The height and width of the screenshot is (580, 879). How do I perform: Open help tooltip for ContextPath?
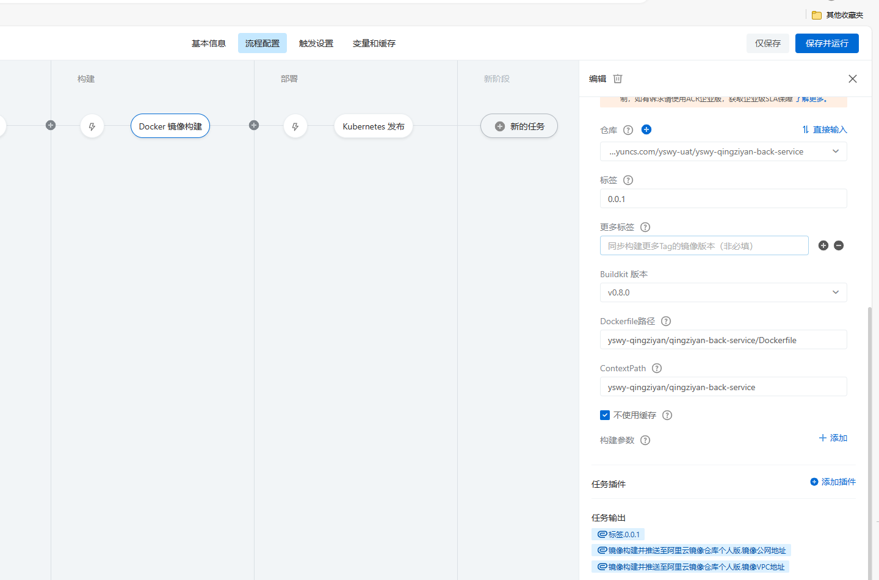(x=657, y=368)
